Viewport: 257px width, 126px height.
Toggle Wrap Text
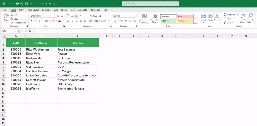coord(95,16)
